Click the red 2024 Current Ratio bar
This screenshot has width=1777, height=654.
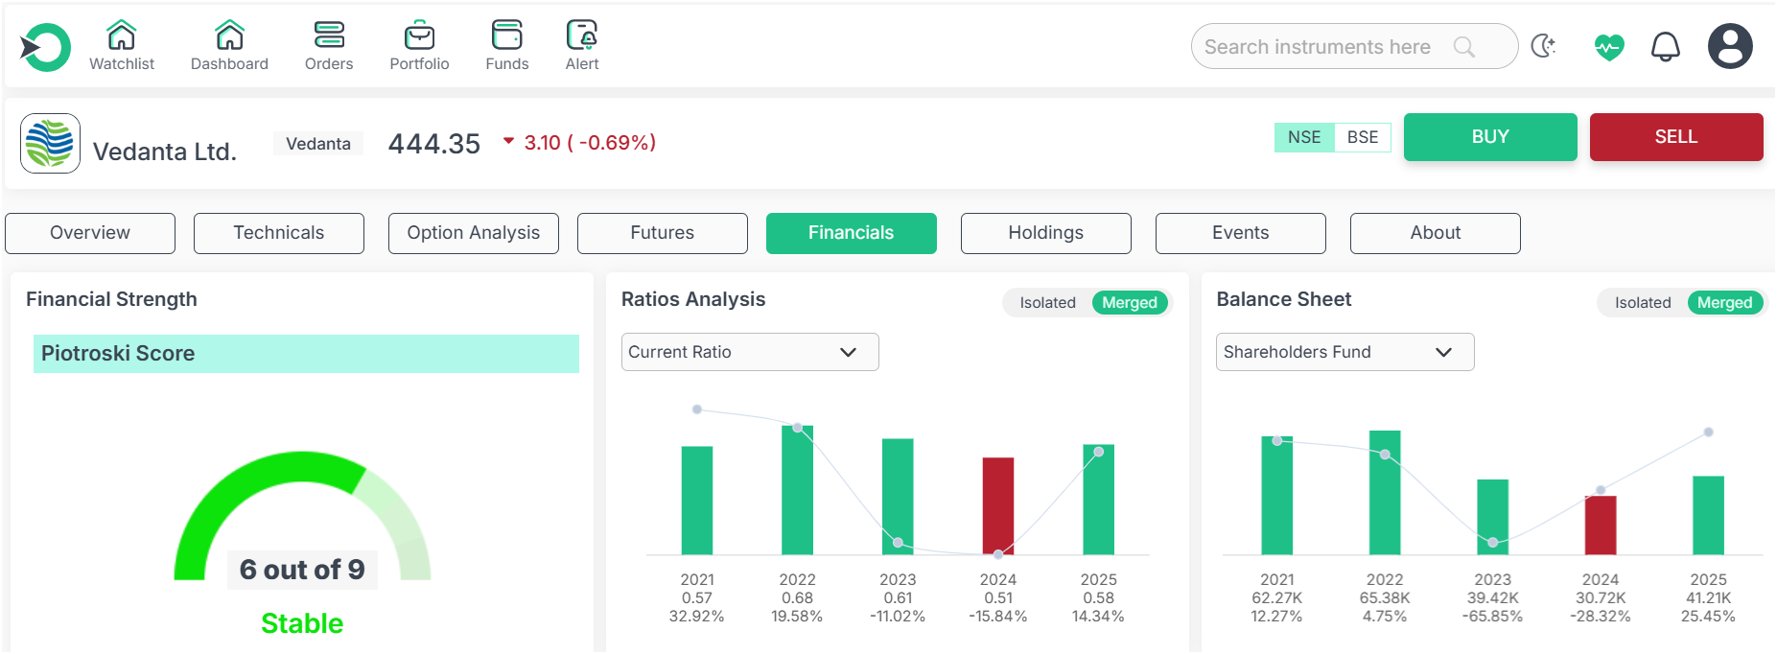pos(998,506)
